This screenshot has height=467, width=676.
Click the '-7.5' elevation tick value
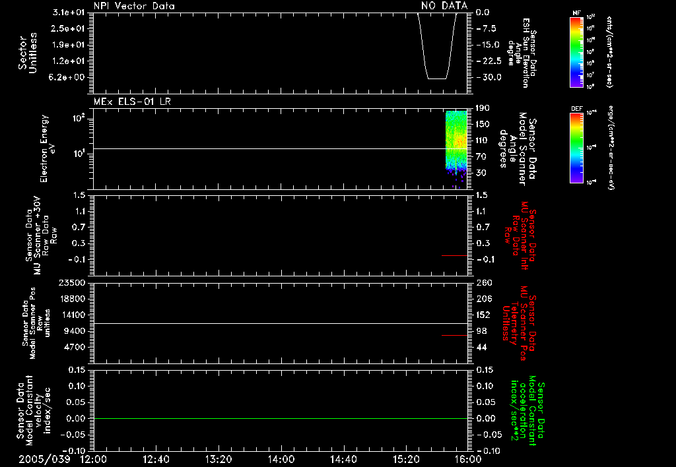tap(487, 28)
